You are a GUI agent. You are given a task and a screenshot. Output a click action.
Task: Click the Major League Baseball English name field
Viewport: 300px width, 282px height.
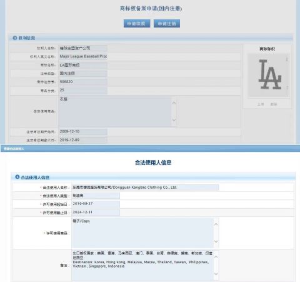pyautogui.click(x=83, y=56)
